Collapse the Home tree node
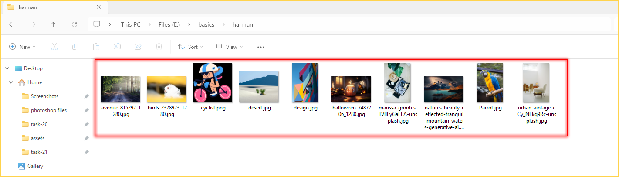This screenshot has width=619, height=177. click(11, 82)
